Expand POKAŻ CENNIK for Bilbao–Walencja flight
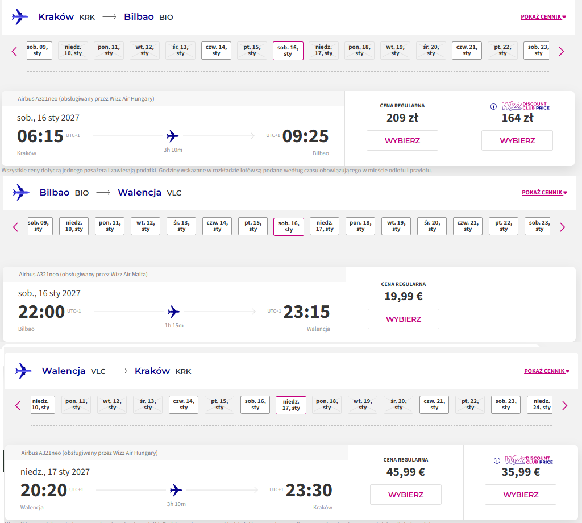Viewport: 582px width, 523px height. tap(544, 192)
